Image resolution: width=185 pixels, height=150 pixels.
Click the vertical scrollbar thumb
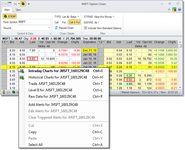(x=180, y=46)
